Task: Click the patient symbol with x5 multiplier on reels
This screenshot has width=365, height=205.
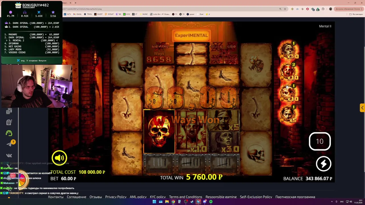Action: (224, 121)
